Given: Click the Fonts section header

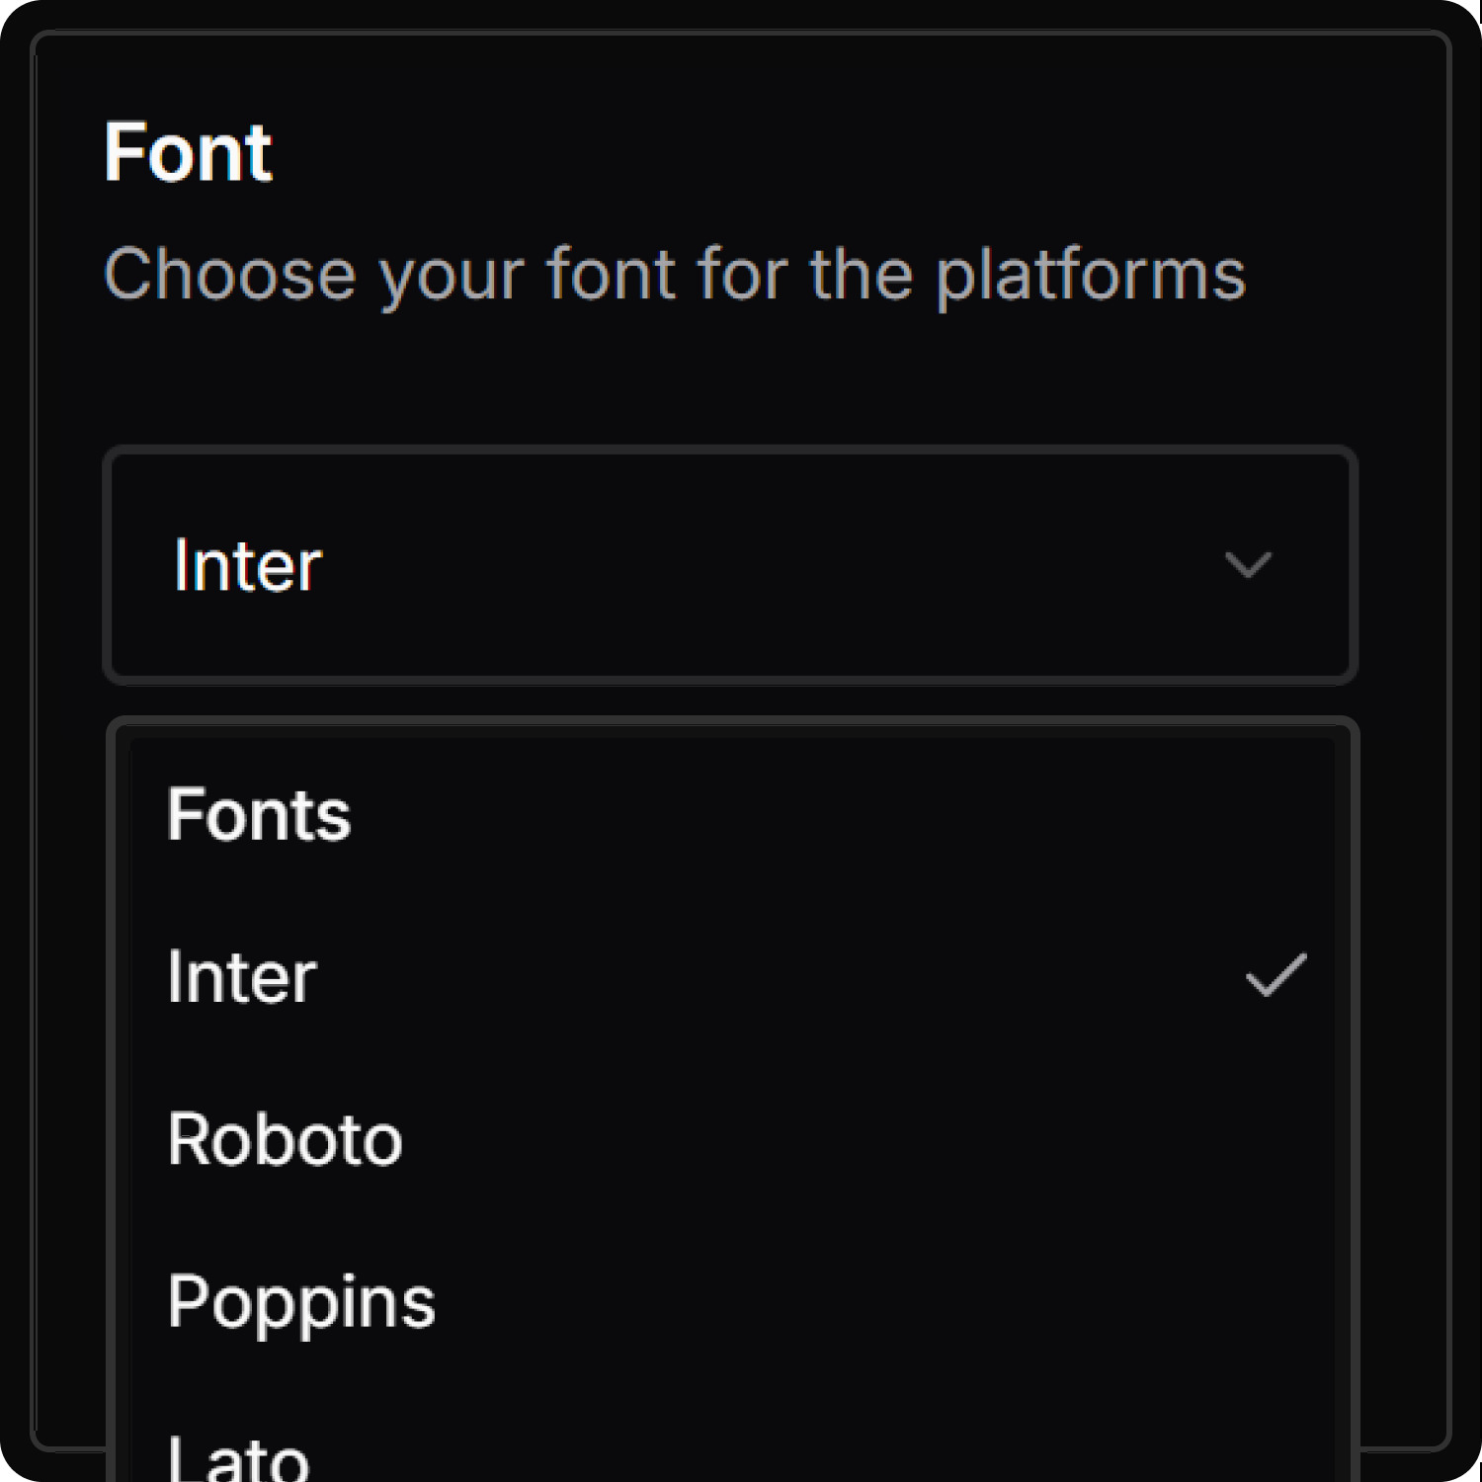Looking at the screenshot, I should tap(257, 812).
